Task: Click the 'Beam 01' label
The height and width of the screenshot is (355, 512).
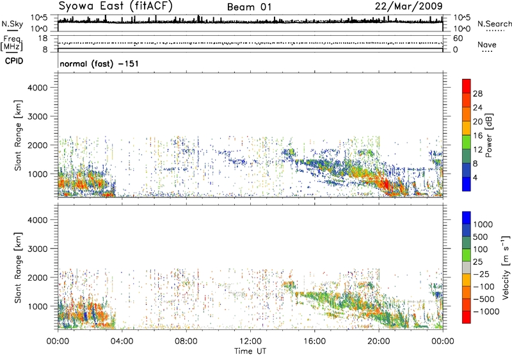Action: click(250, 7)
